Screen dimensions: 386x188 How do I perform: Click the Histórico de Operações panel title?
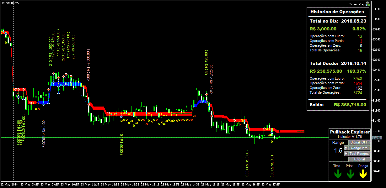coord(337,12)
